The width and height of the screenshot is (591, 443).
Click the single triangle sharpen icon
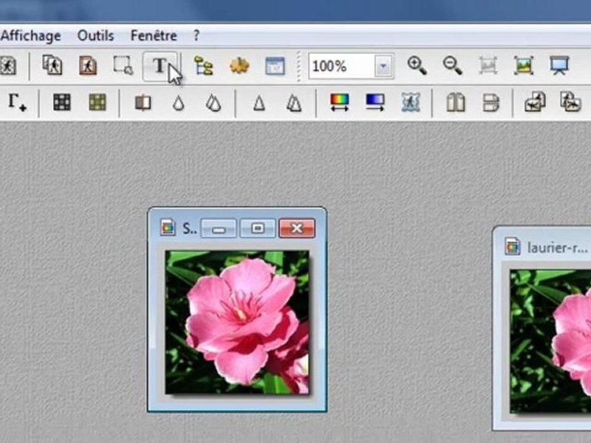[259, 103]
